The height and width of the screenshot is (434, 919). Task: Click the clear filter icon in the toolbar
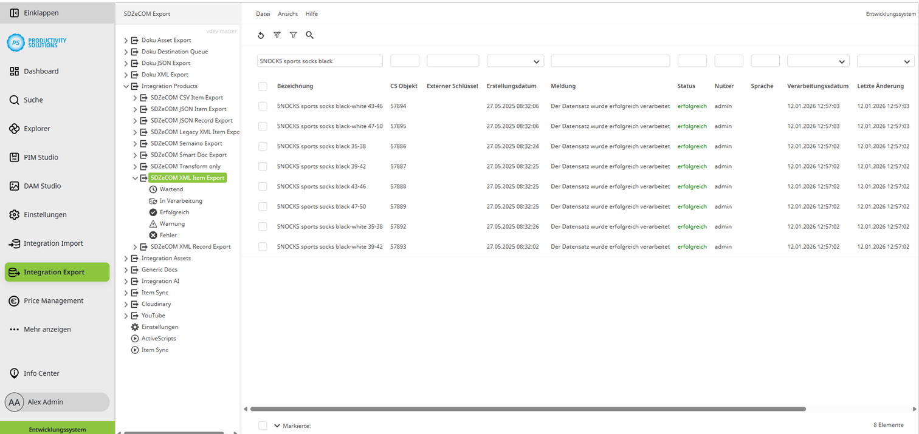277,35
